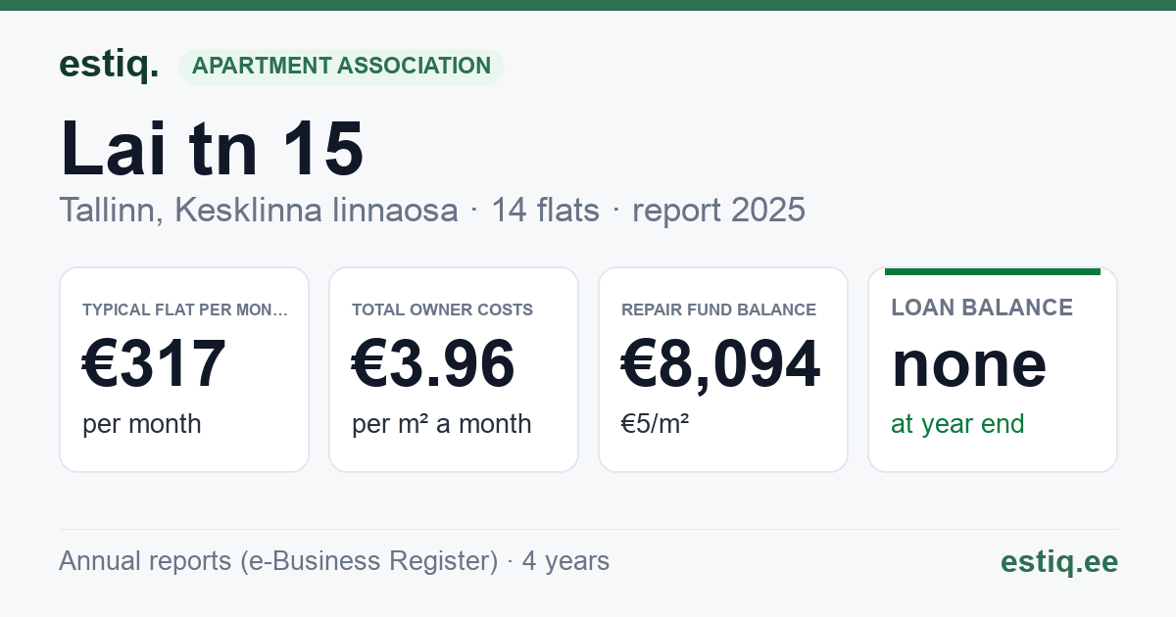The height and width of the screenshot is (617, 1176).
Task: Click the at year end text
Action: 957,424
